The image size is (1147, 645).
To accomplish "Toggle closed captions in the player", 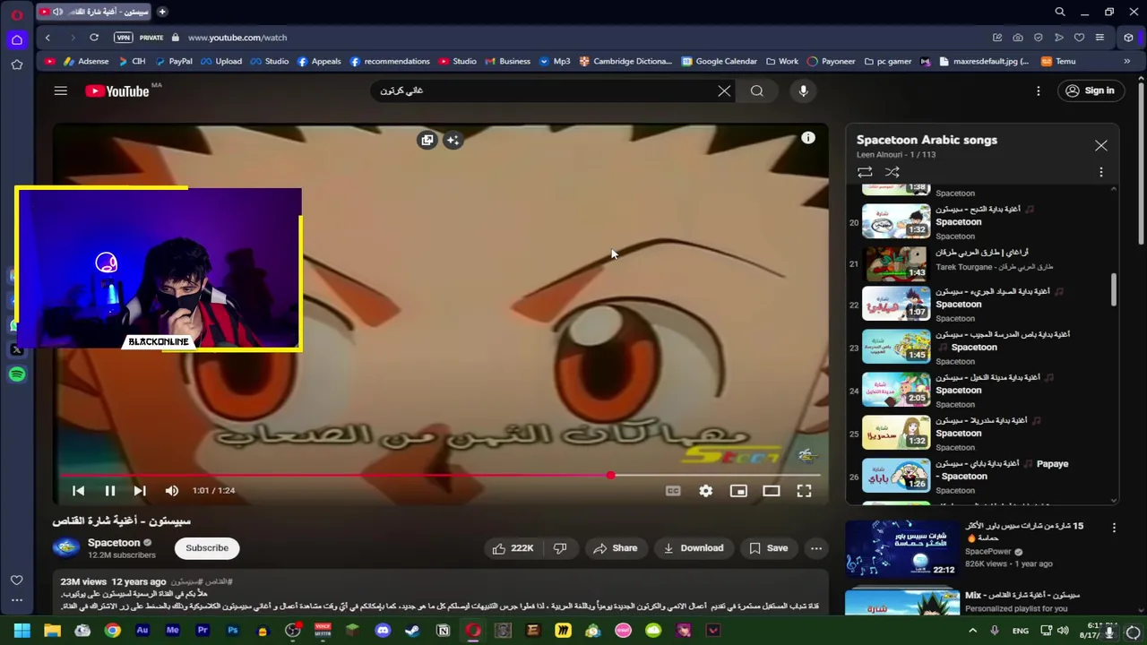I will (673, 490).
